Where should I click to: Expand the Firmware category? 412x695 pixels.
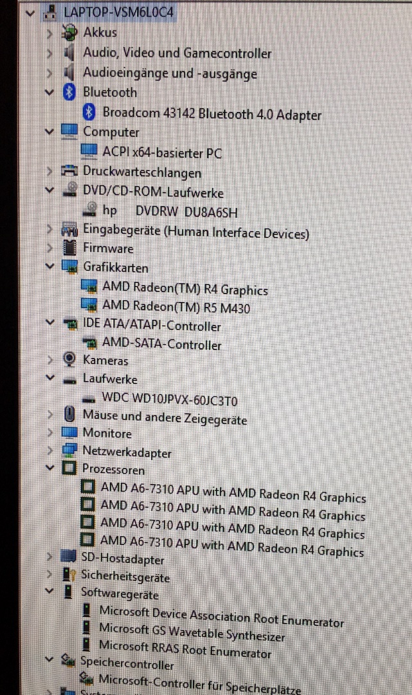49,248
